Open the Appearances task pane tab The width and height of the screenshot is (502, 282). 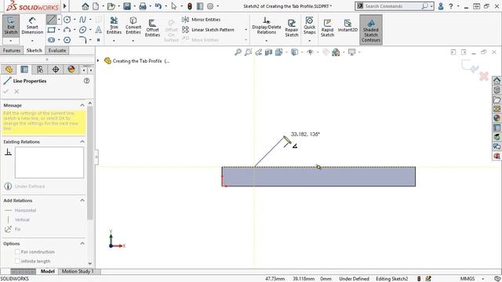497,118
